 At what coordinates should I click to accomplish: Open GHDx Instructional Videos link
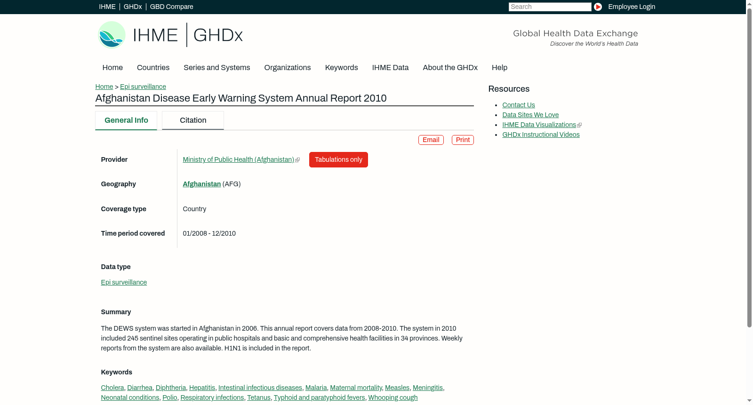point(541,135)
